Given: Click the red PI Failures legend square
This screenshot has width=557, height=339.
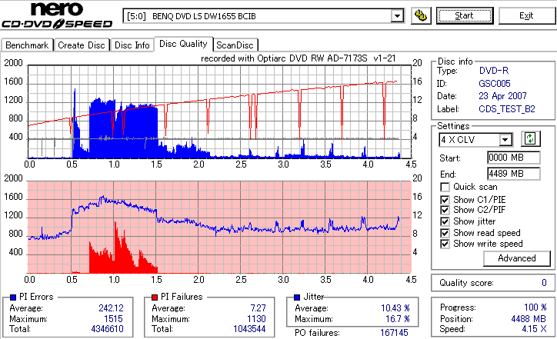Looking at the screenshot, I should click(155, 297).
